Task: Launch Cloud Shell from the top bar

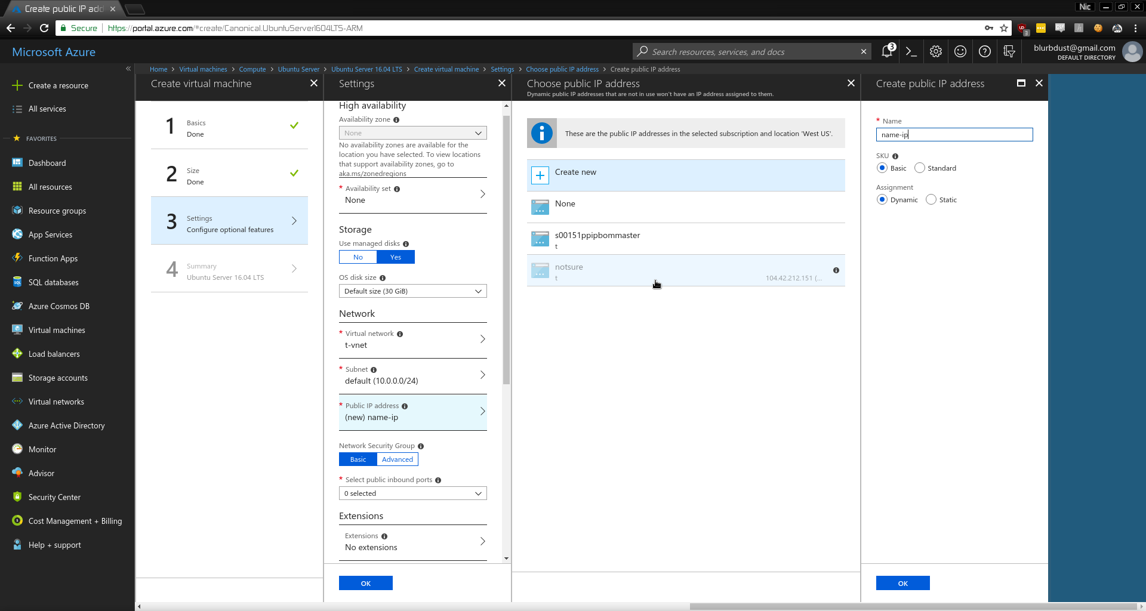Action: point(911,52)
